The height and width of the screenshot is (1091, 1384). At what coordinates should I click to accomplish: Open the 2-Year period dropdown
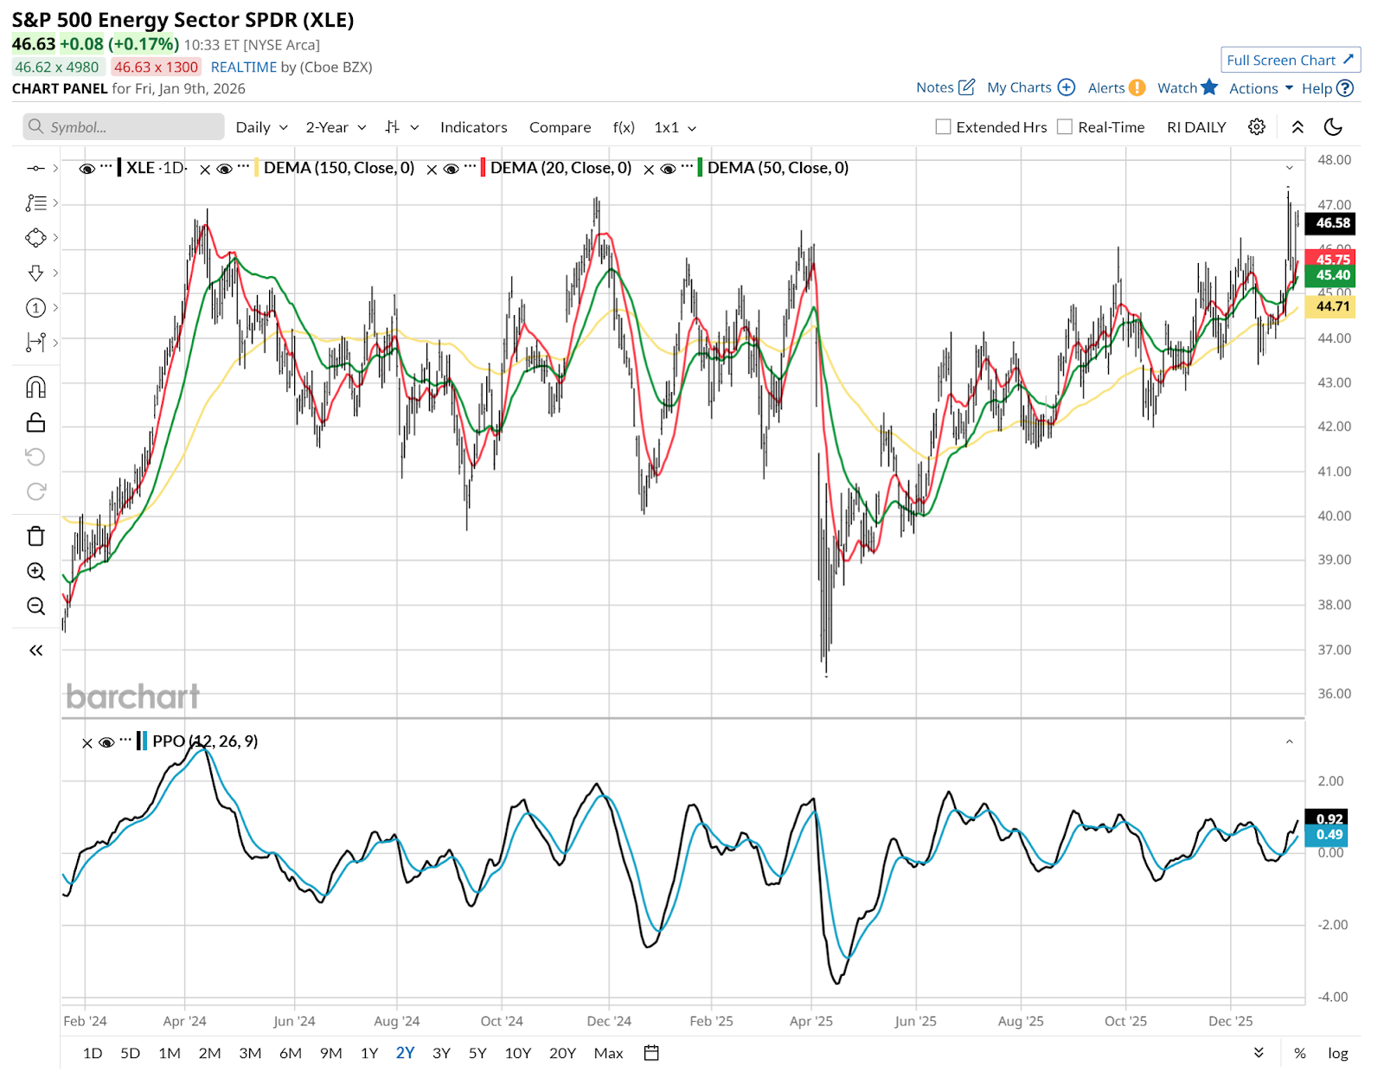coord(336,127)
